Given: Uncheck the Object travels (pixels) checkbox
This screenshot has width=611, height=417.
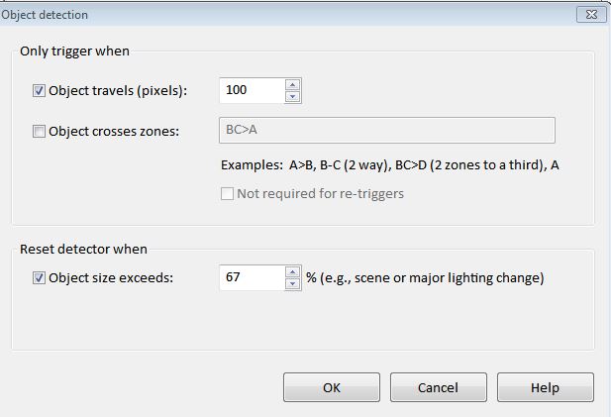Looking at the screenshot, I should point(40,91).
